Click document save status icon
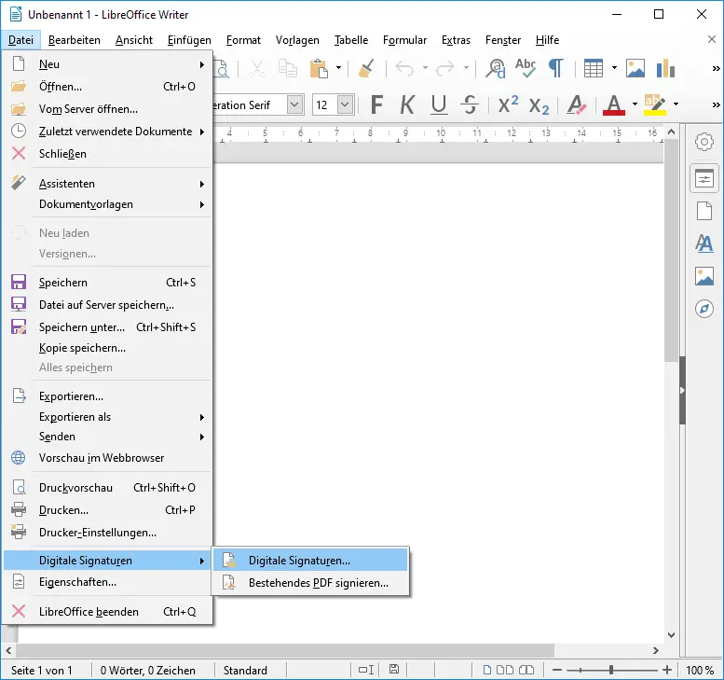This screenshot has height=680, width=724. pyautogui.click(x=394, y=670)
